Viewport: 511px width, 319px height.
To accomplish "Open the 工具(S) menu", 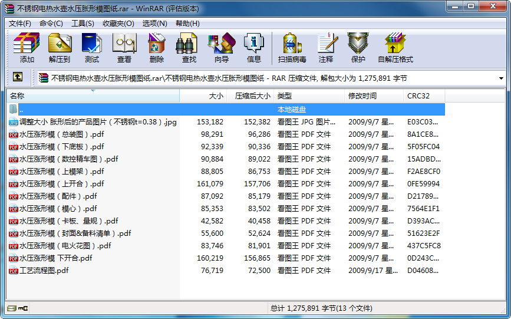I will click(83, 24).
